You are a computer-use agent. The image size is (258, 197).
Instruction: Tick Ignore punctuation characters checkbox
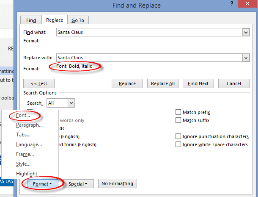tap(178, 136)
